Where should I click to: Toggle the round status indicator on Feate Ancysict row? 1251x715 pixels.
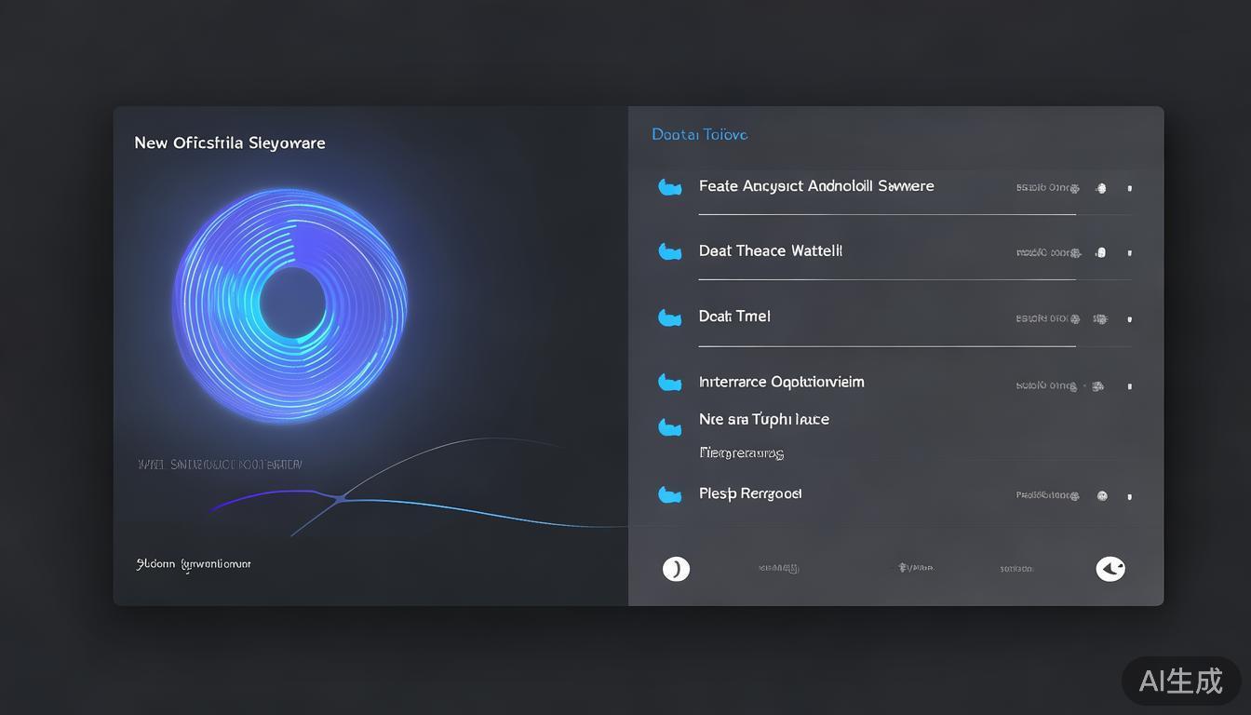1101,188
